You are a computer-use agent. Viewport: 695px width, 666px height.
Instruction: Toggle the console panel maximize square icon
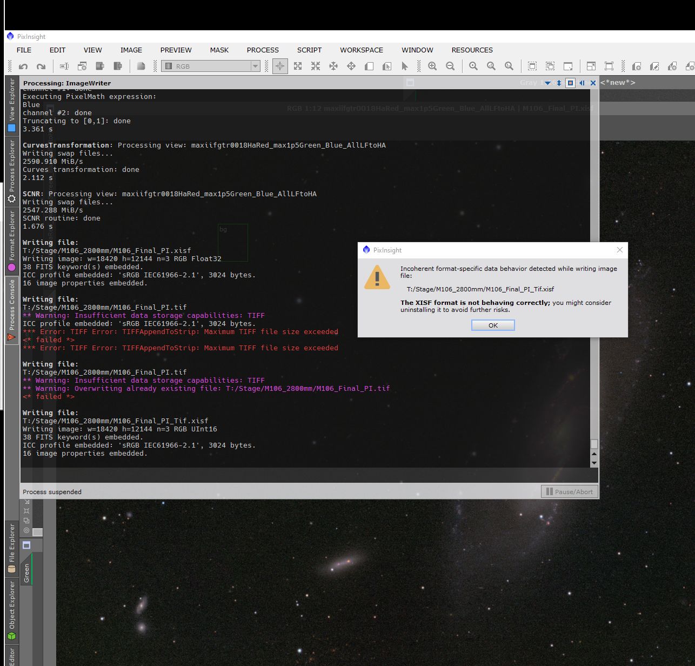coord(570,83)
